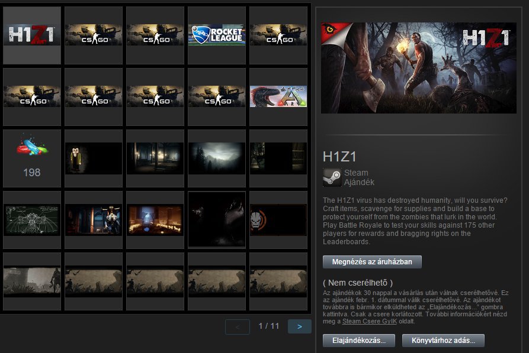Click the page indicator 1 / 11
This screenshot has height=353, width=529.
click(x=269, y=326)
